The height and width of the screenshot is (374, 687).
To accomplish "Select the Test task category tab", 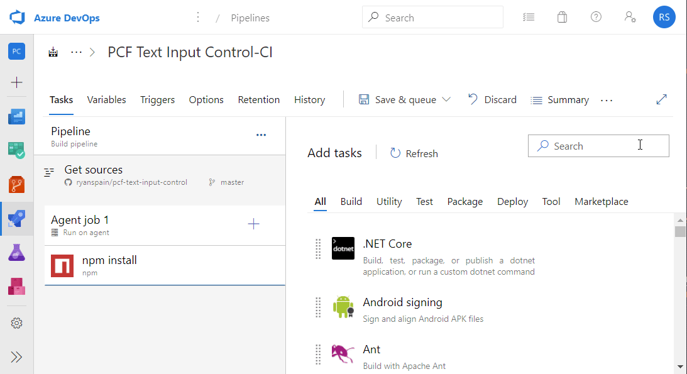I will pyautogui.click(x=424, y=202).
